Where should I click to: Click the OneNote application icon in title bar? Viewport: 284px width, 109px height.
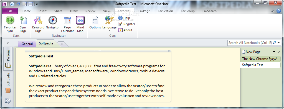(x=5, y=4)
